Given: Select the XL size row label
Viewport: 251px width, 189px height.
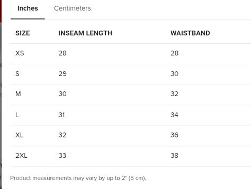Looking at the screenshot, I should coord(19,135).
